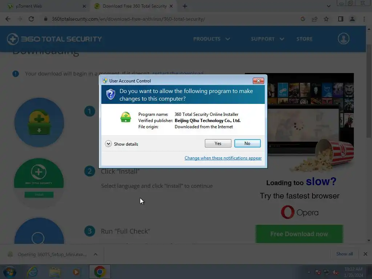Click No in the User Account Control dialog
372x279 pixels.
247,143
